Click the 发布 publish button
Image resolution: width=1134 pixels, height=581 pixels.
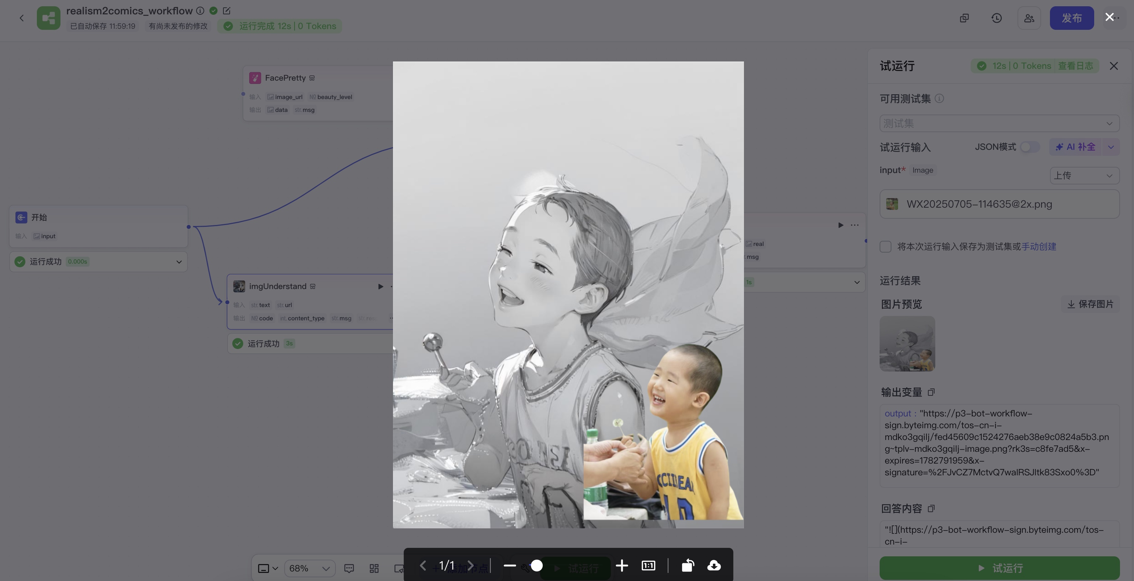pyautogui.click(x=1071, y=18)
